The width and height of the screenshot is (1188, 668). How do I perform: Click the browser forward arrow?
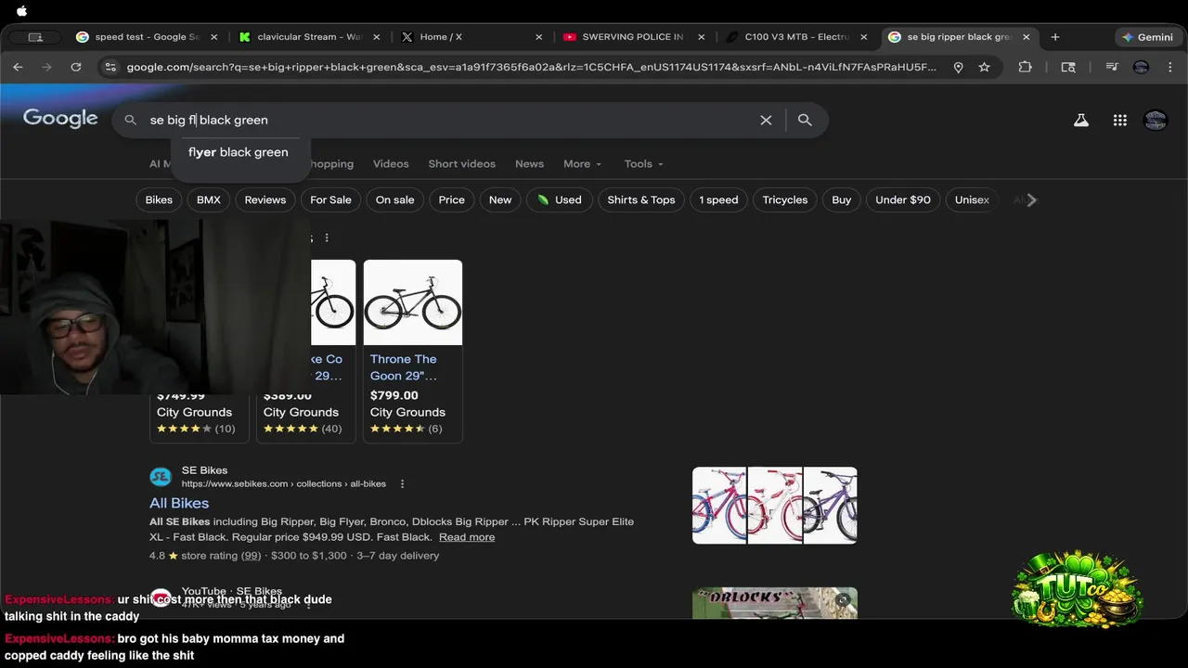pyautogui.click(x=46, y=67)
